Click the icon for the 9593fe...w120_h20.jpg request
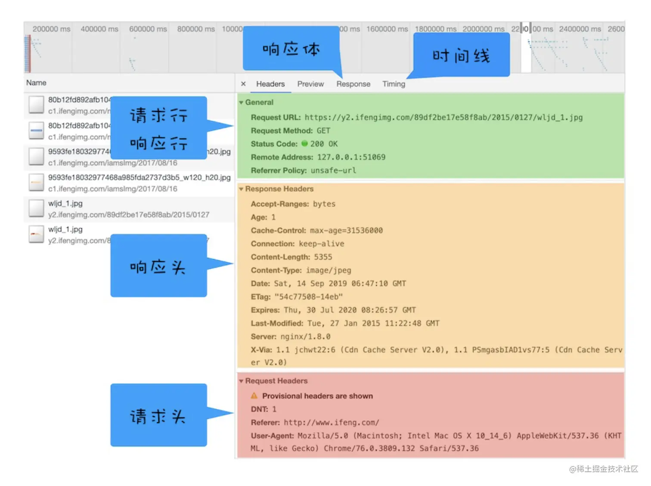This screenshot has height=486, width=651. point(36,182)
